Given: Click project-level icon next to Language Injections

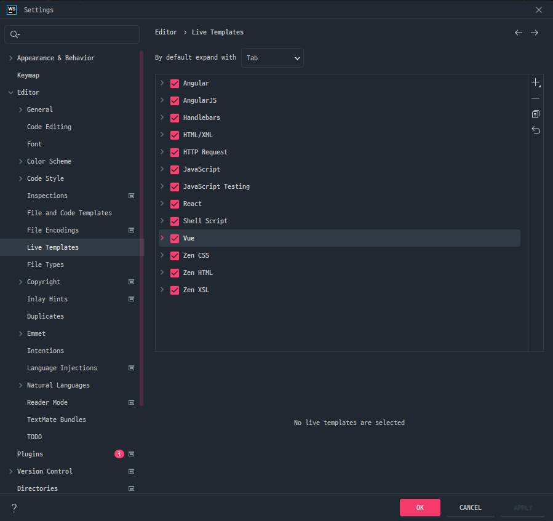Looking at the screenshot, I should pyautogui.click(x=131, y=368).
